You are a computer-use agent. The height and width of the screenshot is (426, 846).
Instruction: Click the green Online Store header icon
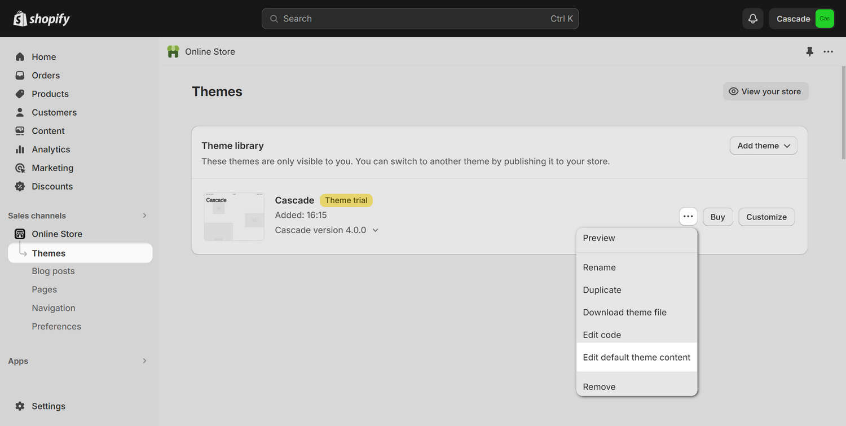pos(173,51)
